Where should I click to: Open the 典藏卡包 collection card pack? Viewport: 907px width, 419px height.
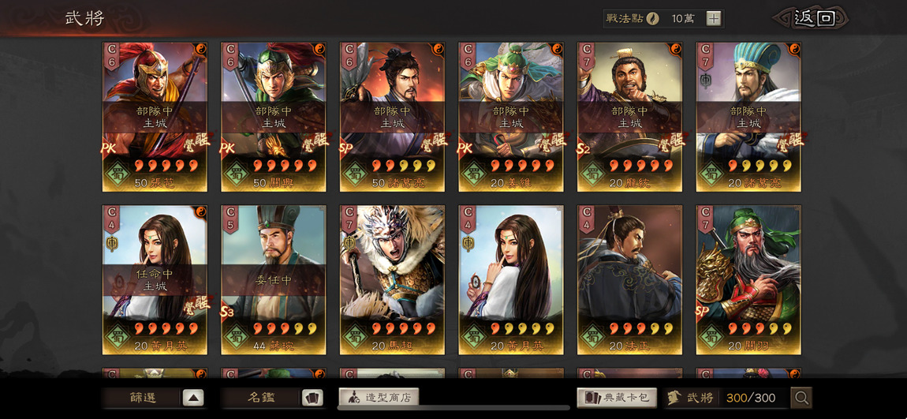(x=617, y=398)
